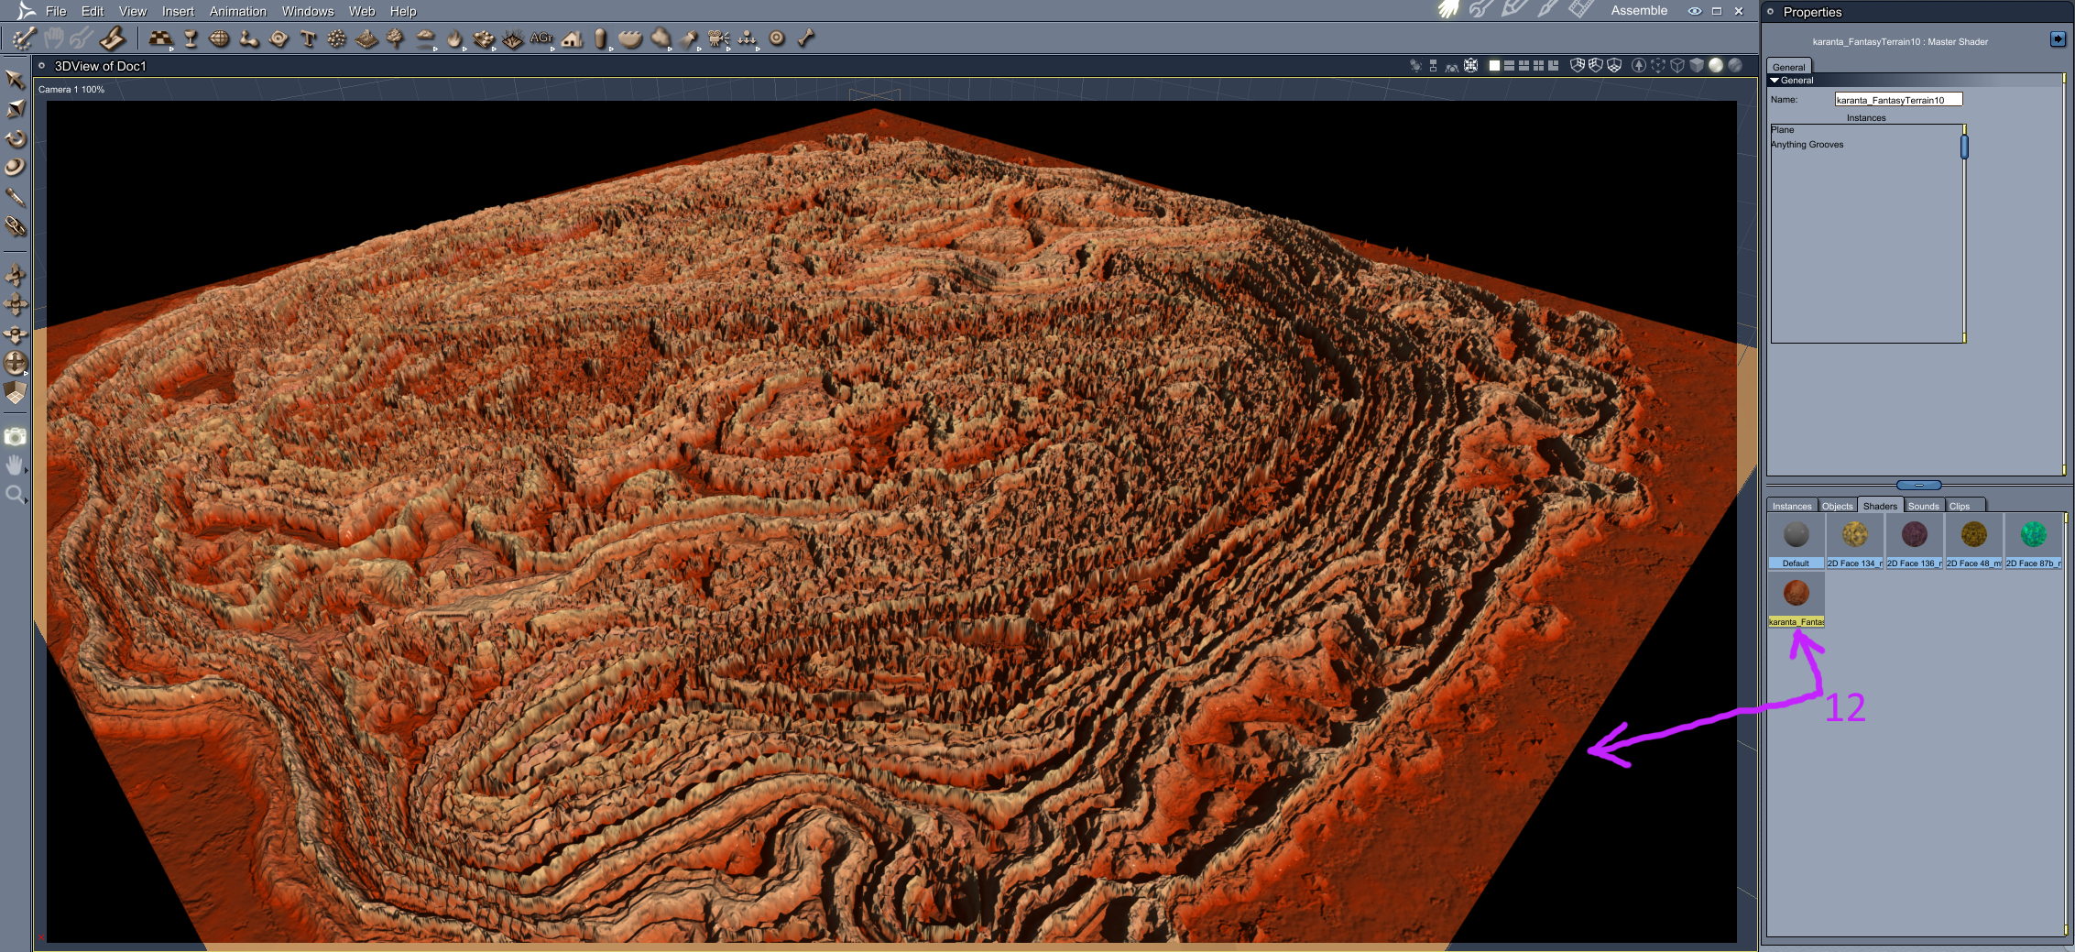
Task: Switch to single-pane viewport layout
Action: click(1495, 65)
